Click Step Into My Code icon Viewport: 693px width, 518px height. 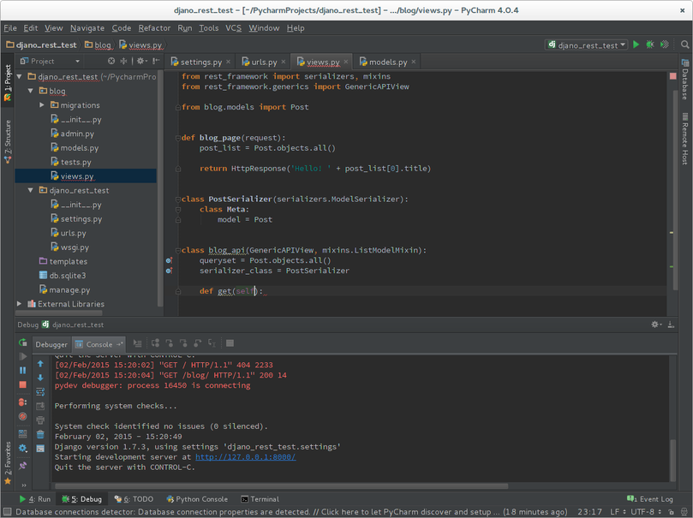coord(183,343)
